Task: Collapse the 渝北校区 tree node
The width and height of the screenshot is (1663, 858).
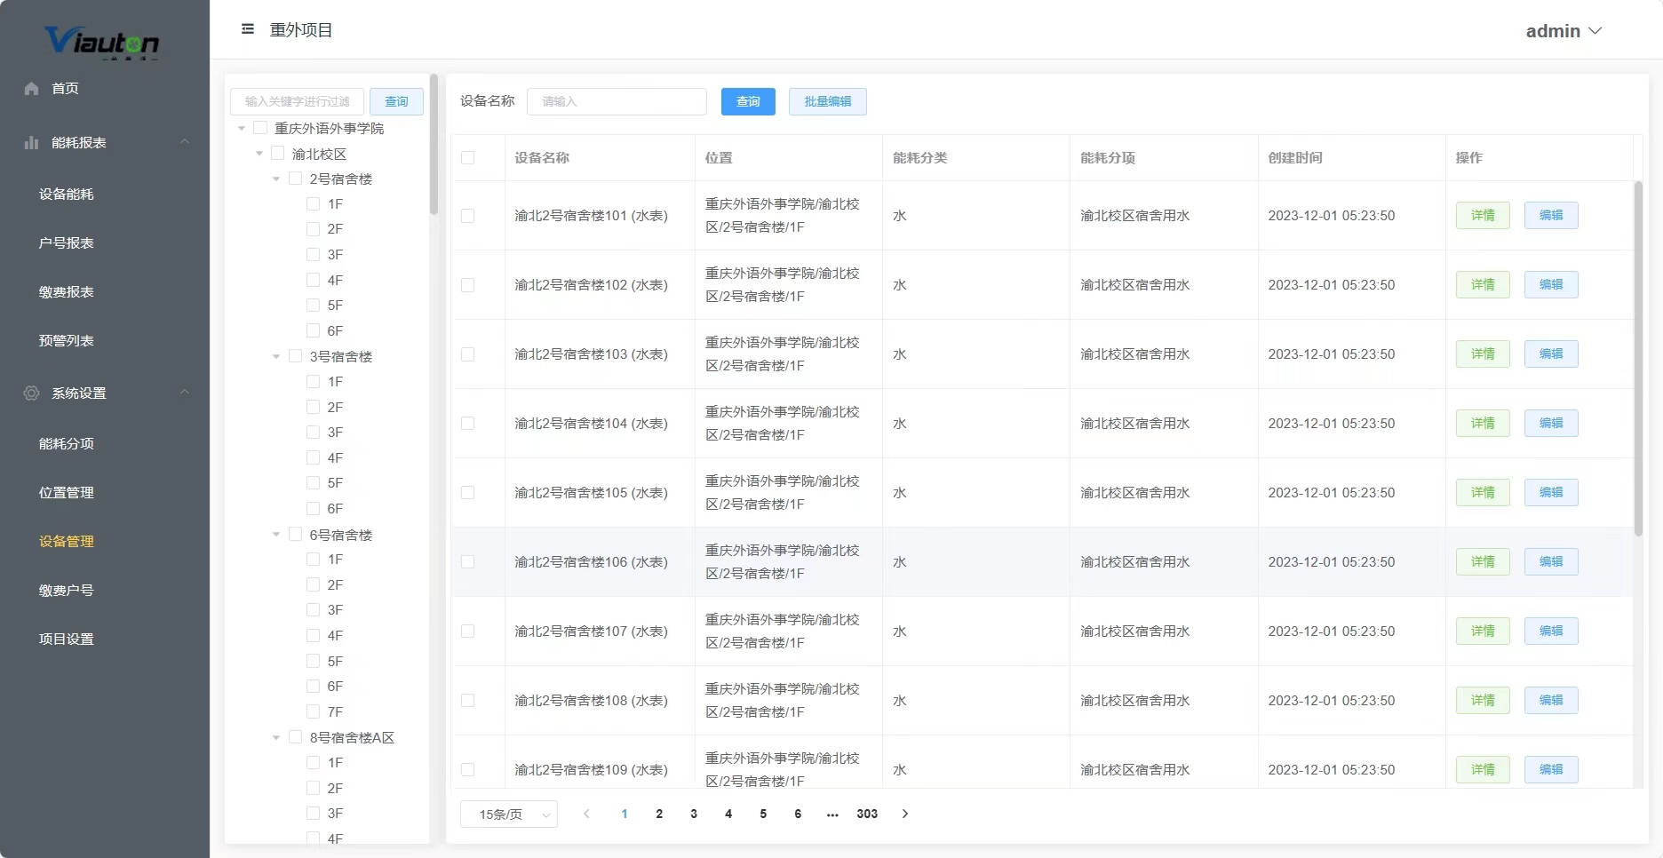Action: 259,154
